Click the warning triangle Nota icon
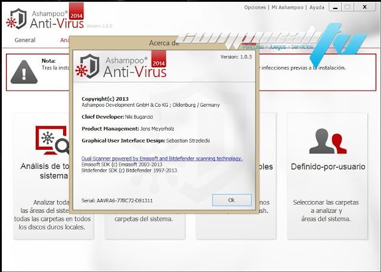Screen dimensions: 381x272 pos(24,72)
